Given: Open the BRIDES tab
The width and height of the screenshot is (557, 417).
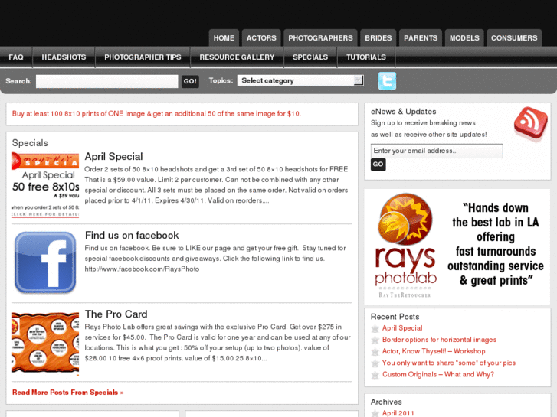Looking at the screenshot, I should click(378, 38).
